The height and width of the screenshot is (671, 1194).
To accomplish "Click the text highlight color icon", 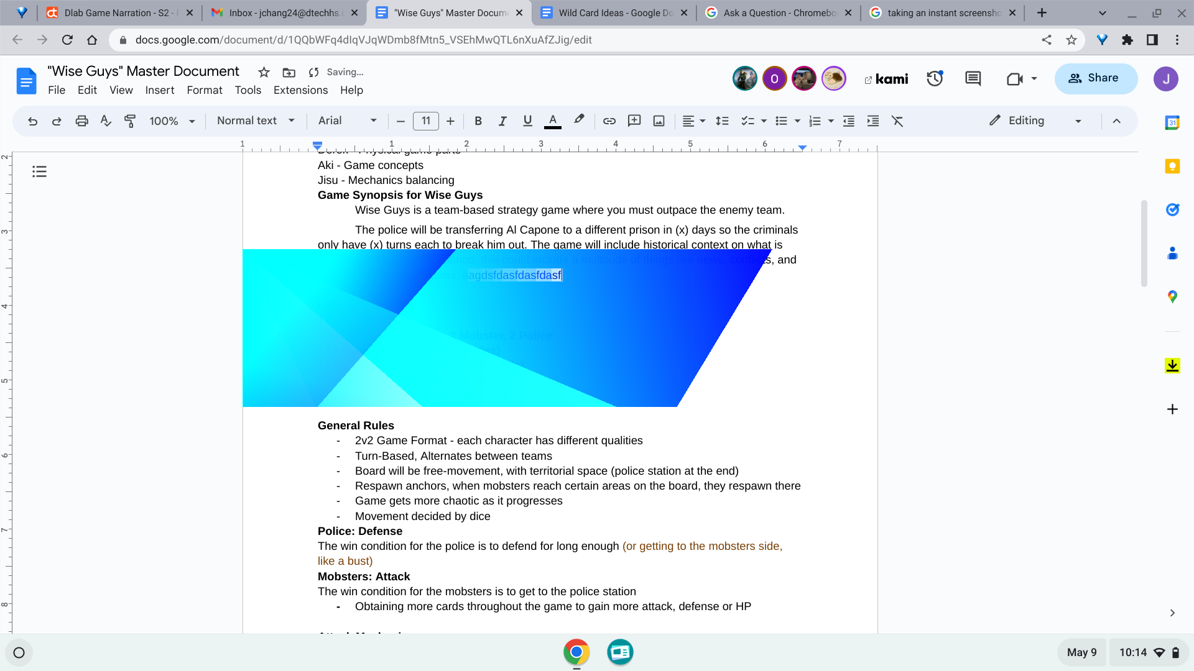I will pos(578,121).
